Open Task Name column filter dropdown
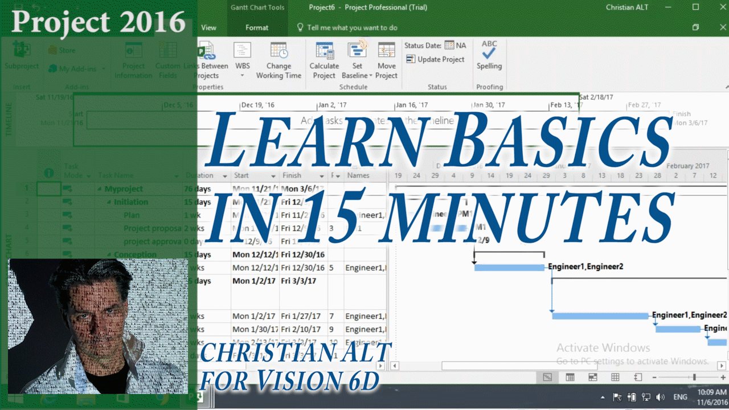 coord(177,176)
